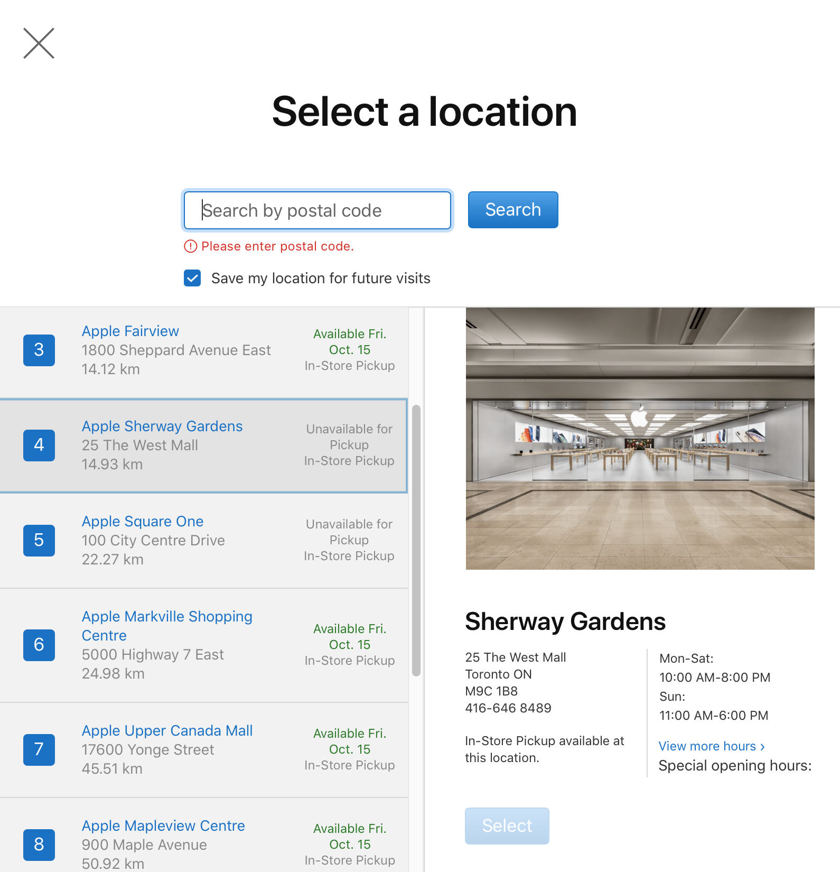Click the store list scrollbar
Viewport: 840px width, 872px height.
pyautogui.click(x=416, y=541)
